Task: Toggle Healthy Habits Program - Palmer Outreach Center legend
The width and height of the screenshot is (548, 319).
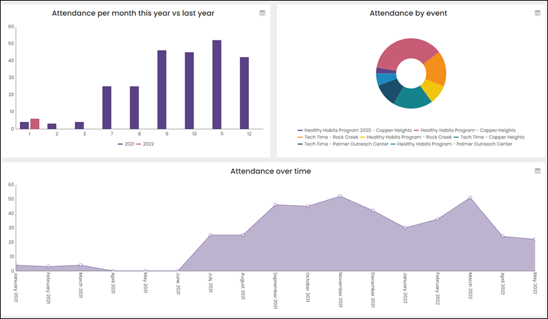Action: point(451,144)
